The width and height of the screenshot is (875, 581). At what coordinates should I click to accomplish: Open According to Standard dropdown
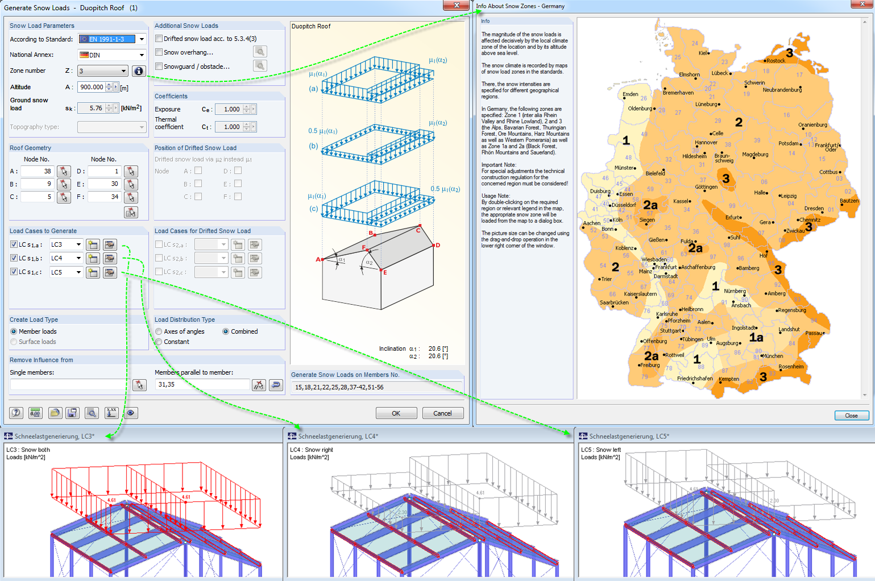pyautogui.click(x=142, y=39)
